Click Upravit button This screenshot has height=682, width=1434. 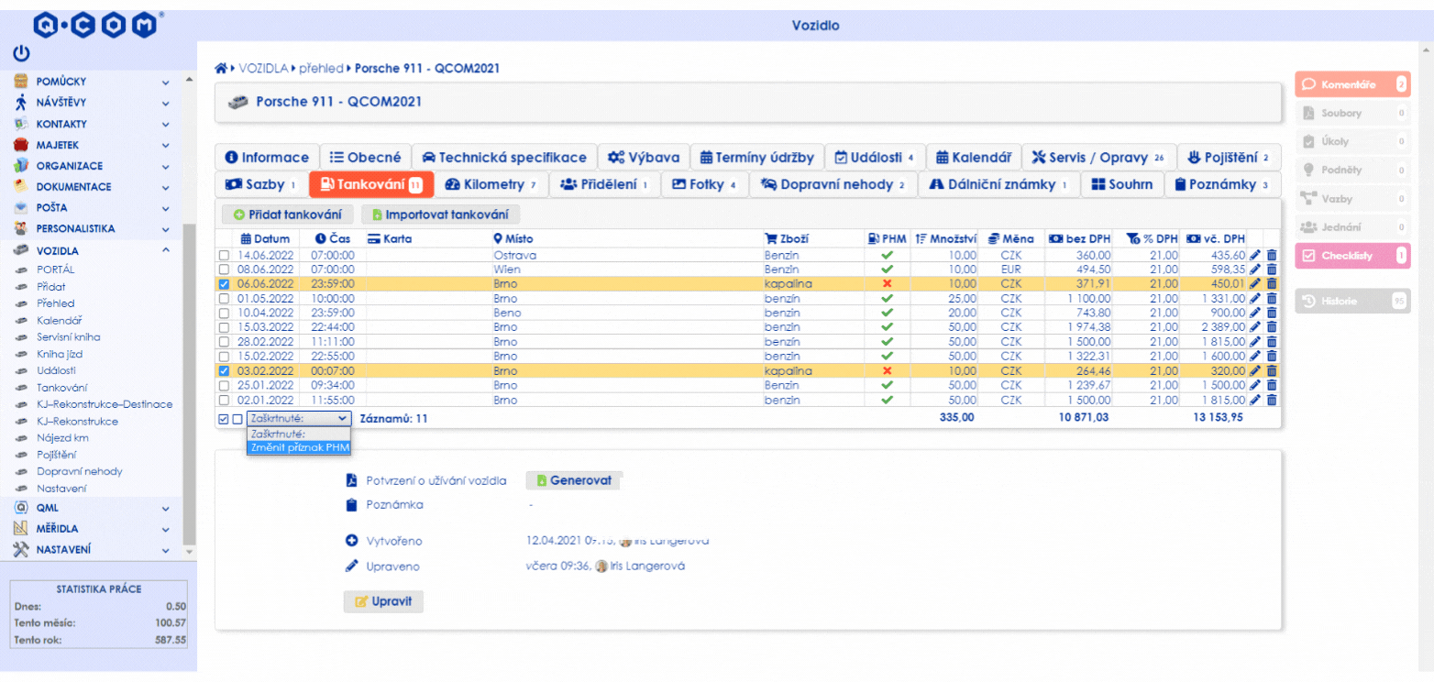(x=383, y=602)
